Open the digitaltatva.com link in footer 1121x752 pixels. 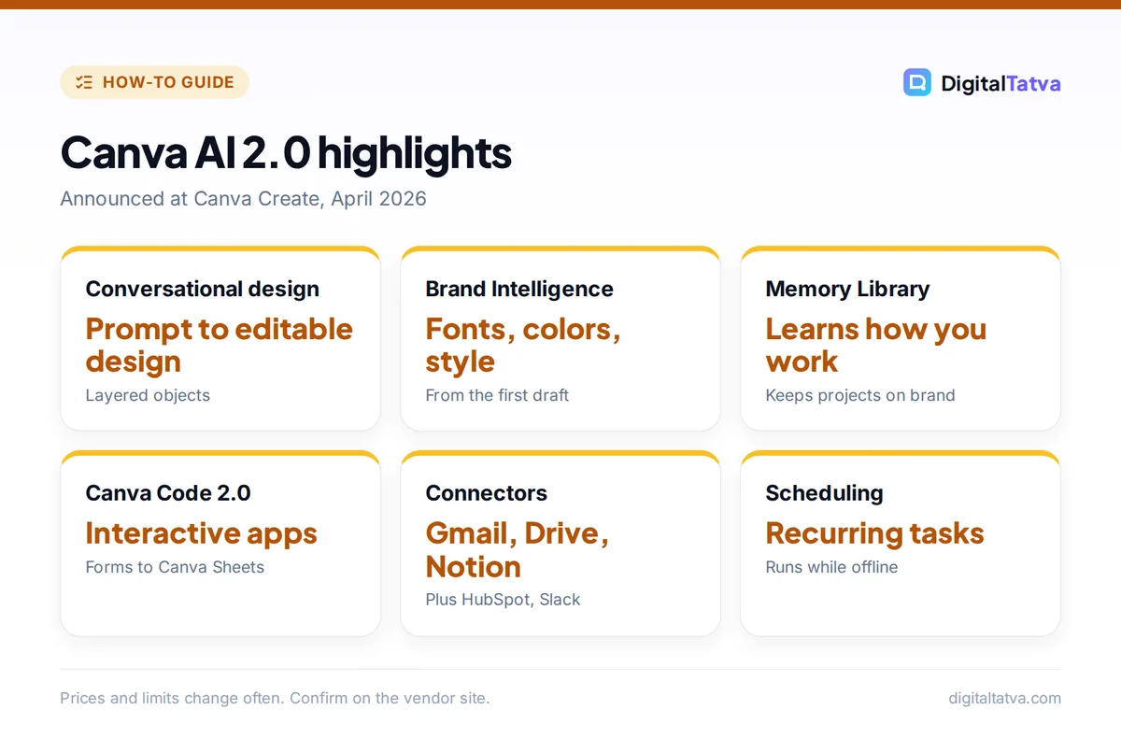click(x=1004, y=698)
